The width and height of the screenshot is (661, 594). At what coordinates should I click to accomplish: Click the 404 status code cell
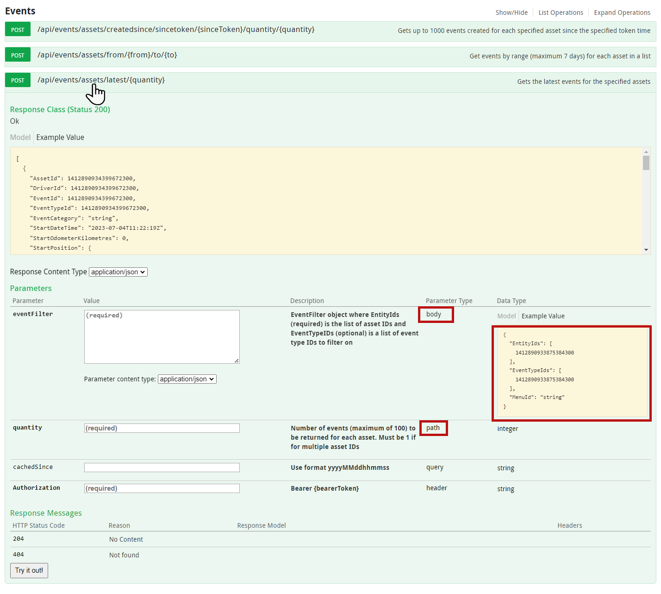19,555
